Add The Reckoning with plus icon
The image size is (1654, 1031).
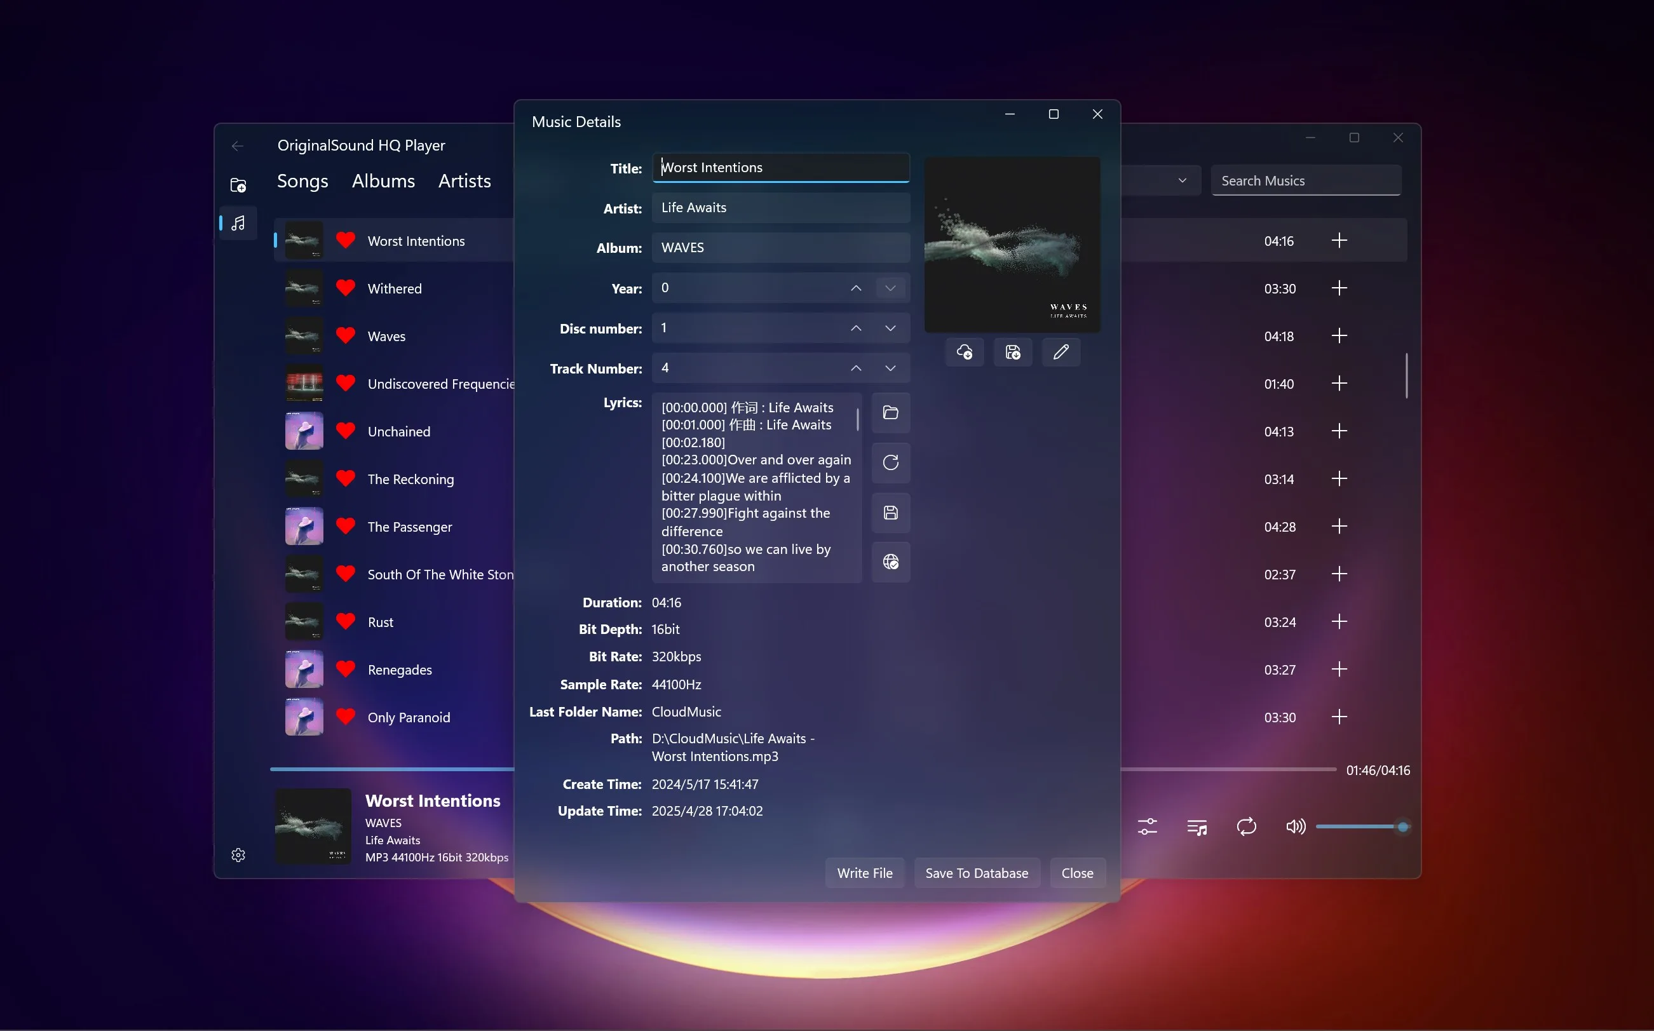(1339, 479)
